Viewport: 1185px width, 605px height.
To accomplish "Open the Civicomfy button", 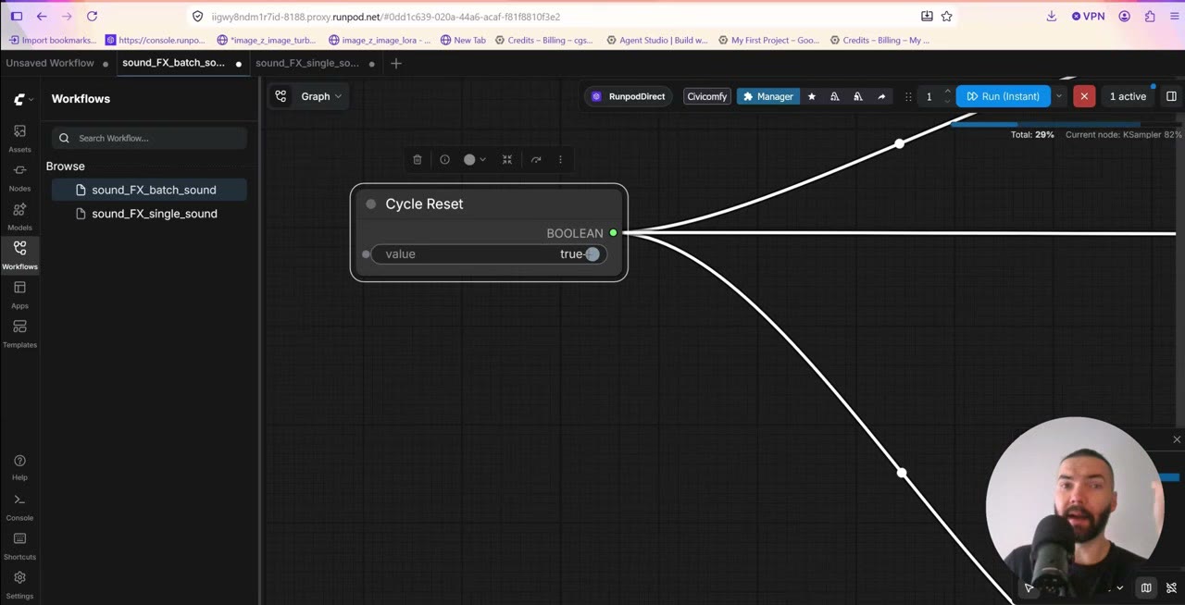I will point(707,96).
